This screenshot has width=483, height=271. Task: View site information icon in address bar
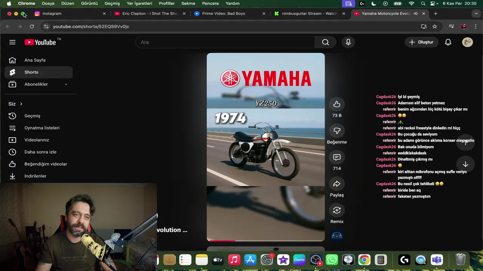(46, 26)
